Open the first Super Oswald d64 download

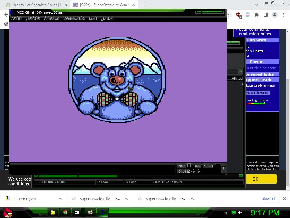coord(99,199)
